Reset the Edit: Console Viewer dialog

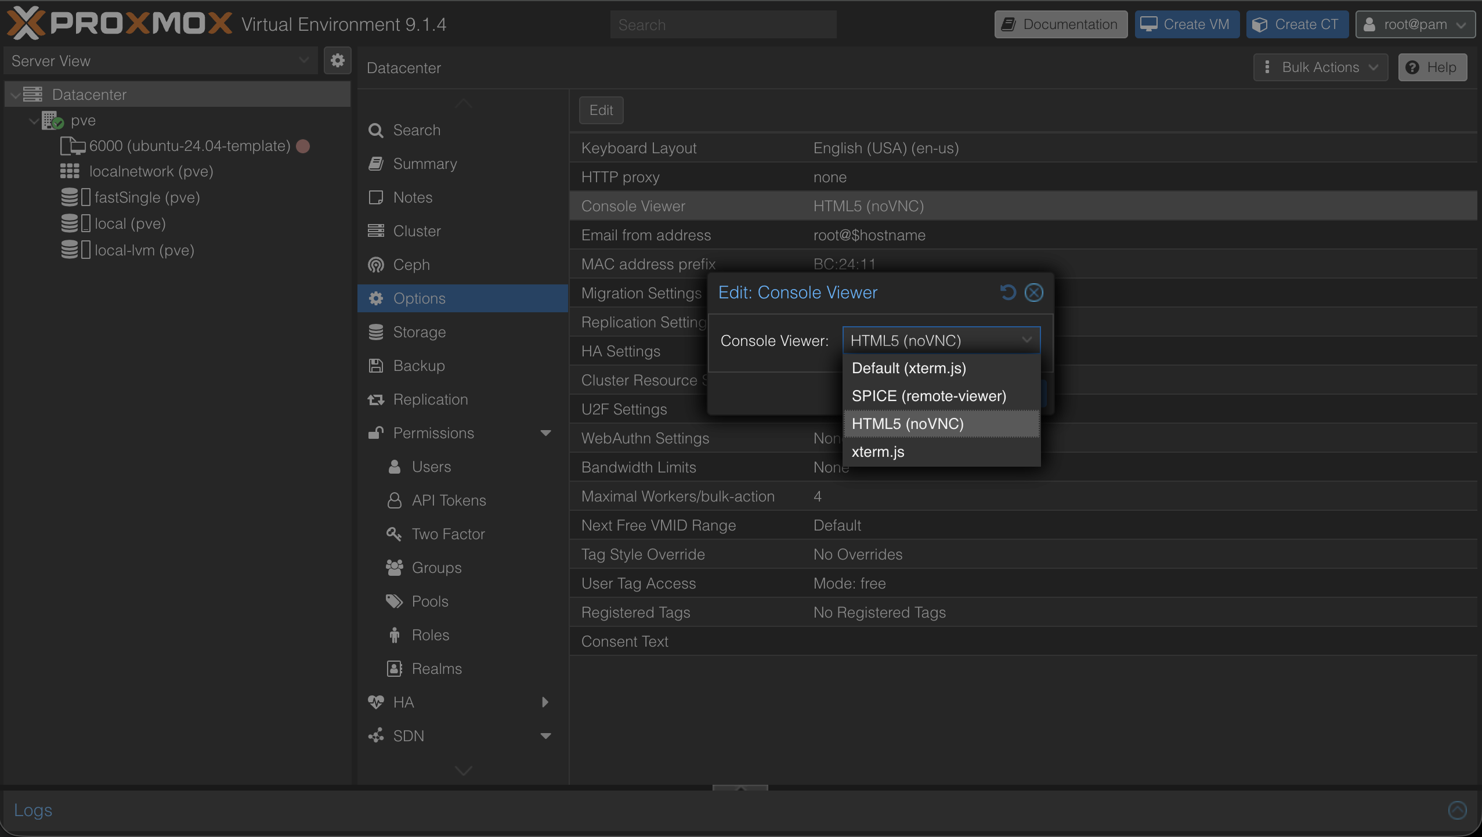(x=1007, y=293)
